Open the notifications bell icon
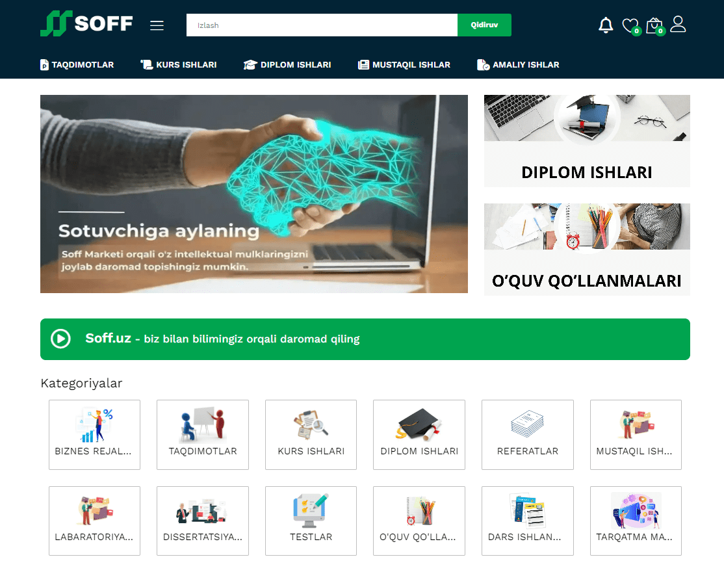 (x=605, y=25)
